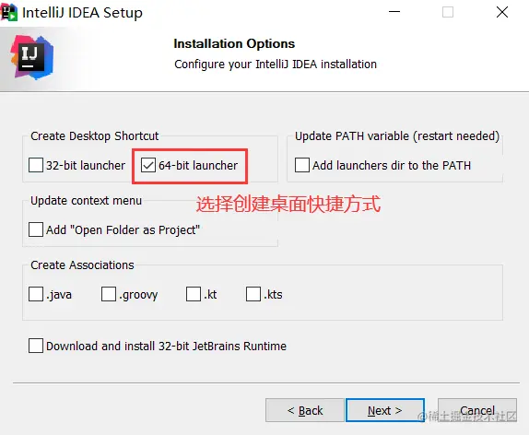The width and height of the screenshot is (529, 435).
Task: Click the IJ logo in header
Action: pyautogui.click(x=31, y=57)
